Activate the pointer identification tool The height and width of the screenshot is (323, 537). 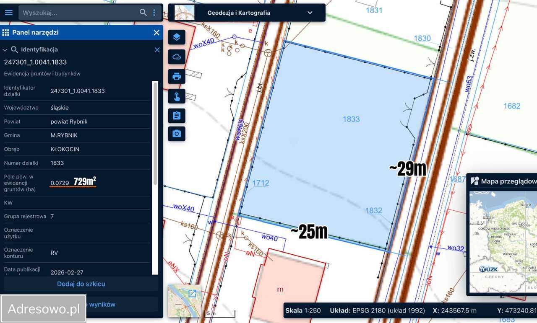tap(177, 96)
